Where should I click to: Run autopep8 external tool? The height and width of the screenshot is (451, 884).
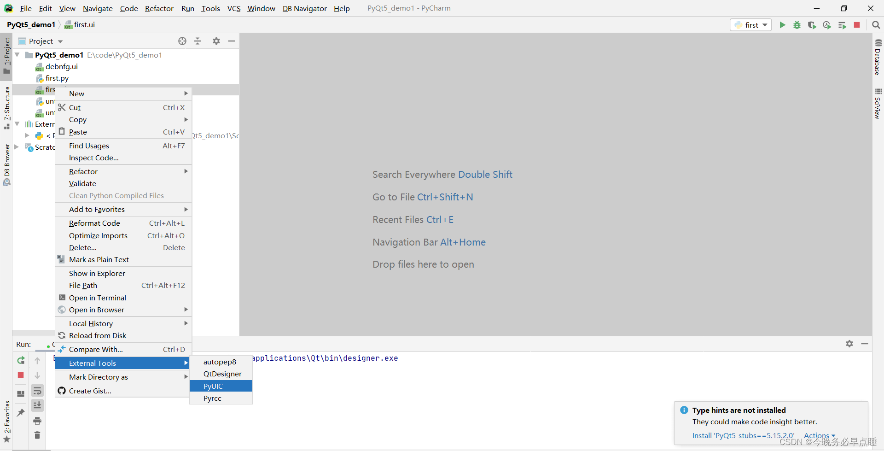pyautogui.click(x=221, y=362)
